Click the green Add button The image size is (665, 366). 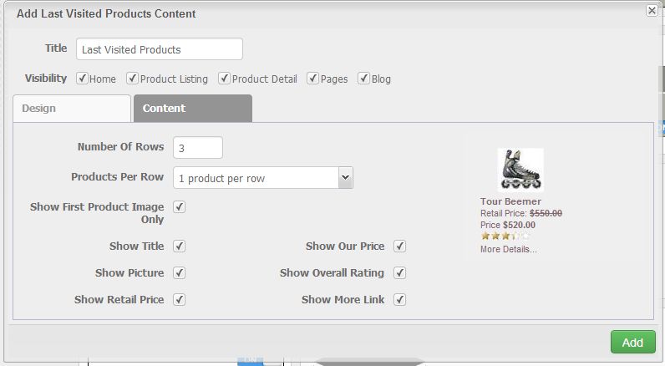pos(632,342)
